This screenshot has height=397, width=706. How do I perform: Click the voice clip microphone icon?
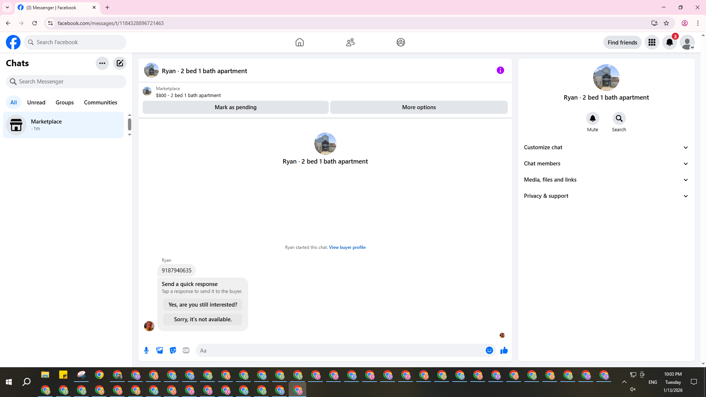click(146, 350)
